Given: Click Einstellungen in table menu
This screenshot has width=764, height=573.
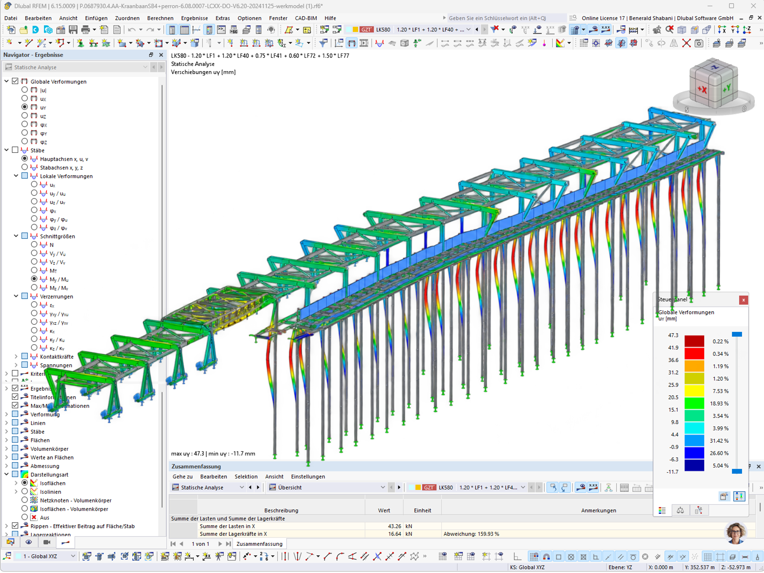Looking at the screenshot, I should pos(308,477).
